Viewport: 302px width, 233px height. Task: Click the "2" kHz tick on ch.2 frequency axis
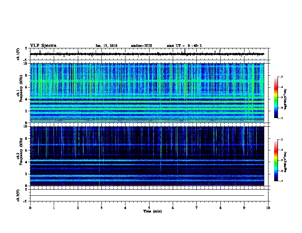point(26,174)
